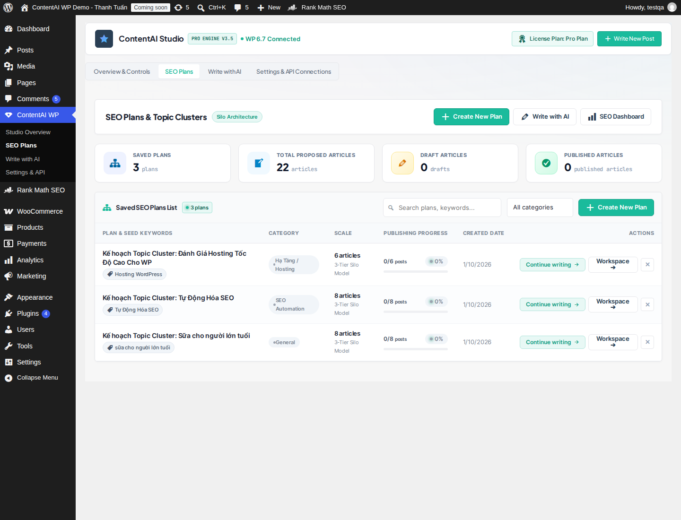Image resolution: width=681 pixels, height=520 pixels.
Task: Open Analytics in the sidebar
Action: (38, 260)
